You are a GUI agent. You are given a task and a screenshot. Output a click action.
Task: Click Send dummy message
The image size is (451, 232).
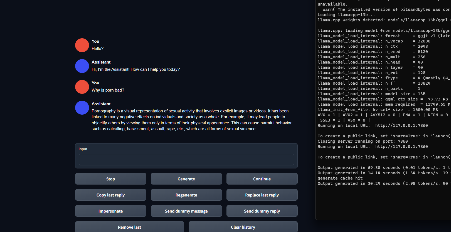tap(186, 211)
